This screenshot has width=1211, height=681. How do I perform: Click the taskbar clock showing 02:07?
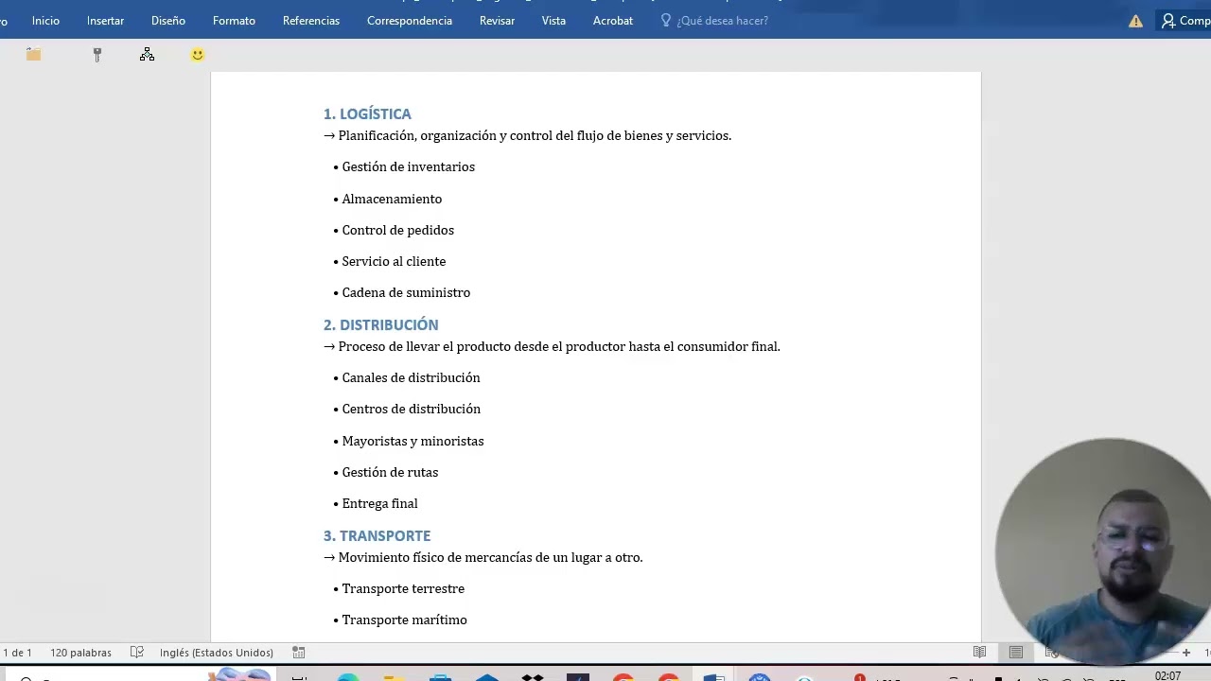[1167, 675]
